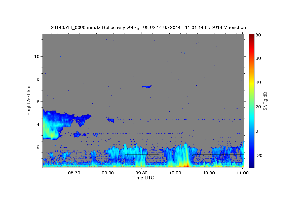Click the 10:00 time tick label
The width and height of the screenshot is (302, 201).
(175, 173)
